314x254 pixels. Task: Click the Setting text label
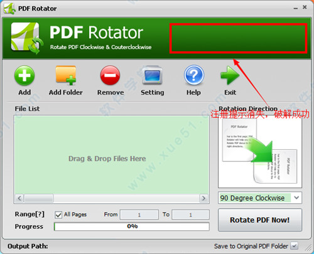click(153, 92)
